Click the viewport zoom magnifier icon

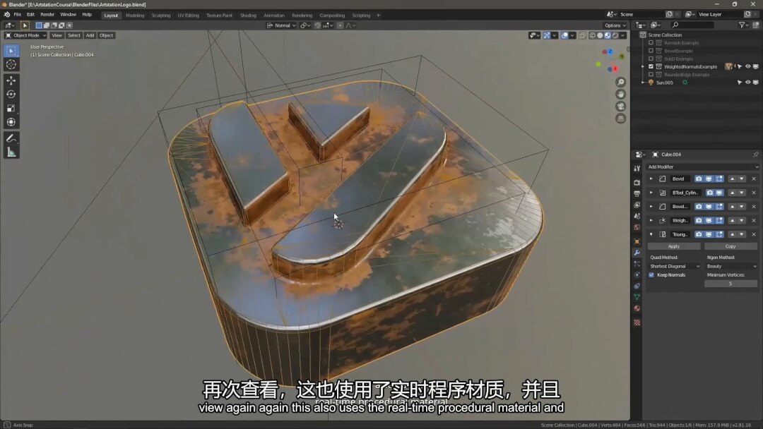tap(620, 82)
